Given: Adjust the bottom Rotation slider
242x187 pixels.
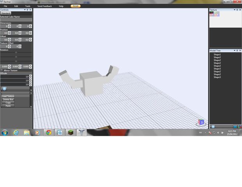Looking at the screenshot, I should click(x=16, y=61).
